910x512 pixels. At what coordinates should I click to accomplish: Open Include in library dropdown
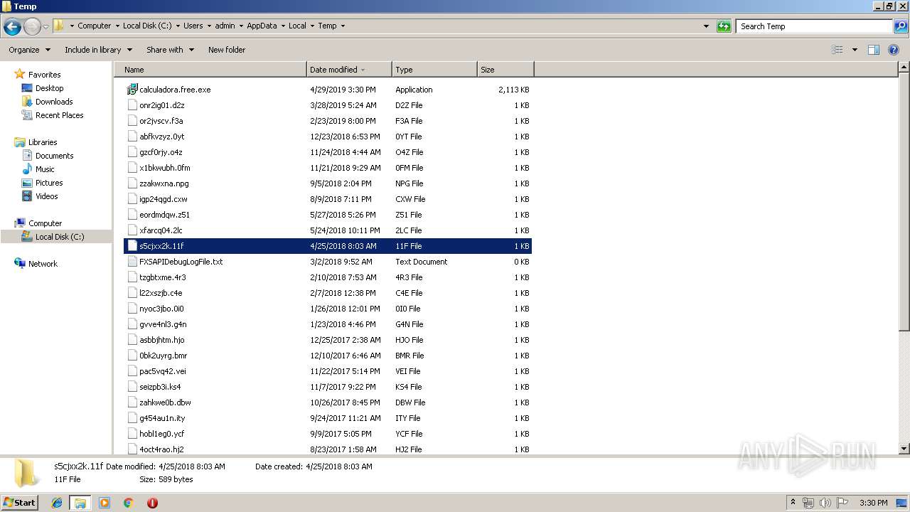[98, 50]
